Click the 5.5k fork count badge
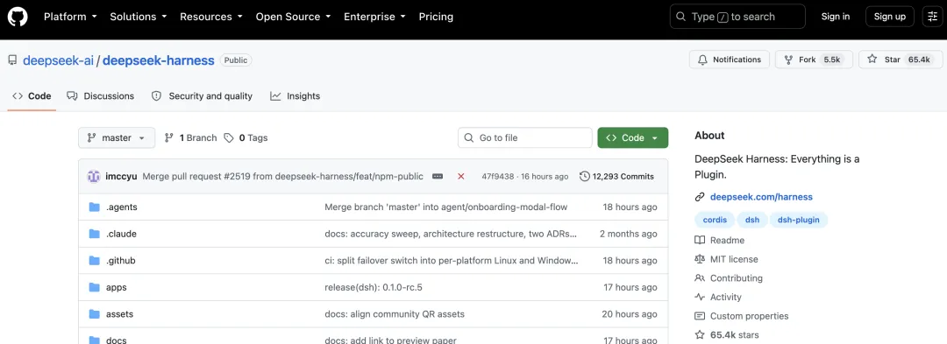 tap(831, 60)
